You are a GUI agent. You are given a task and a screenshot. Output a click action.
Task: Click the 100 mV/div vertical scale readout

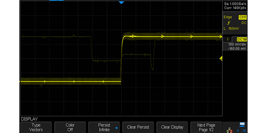click(x=235, y=45)
